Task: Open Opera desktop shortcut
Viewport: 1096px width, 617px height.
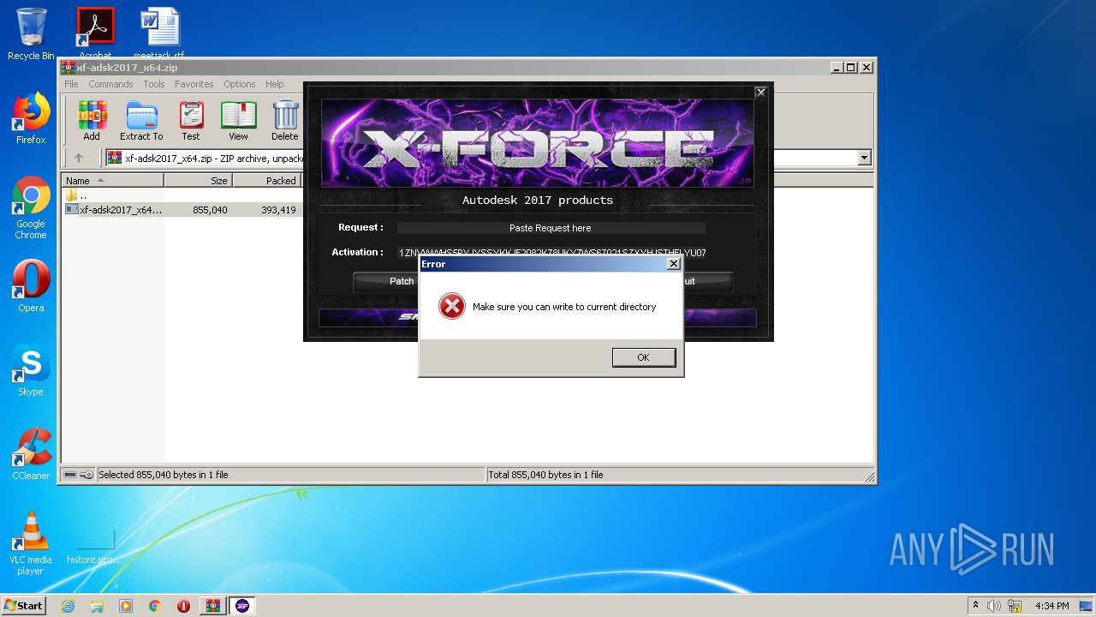Action: tap(31, 286)
